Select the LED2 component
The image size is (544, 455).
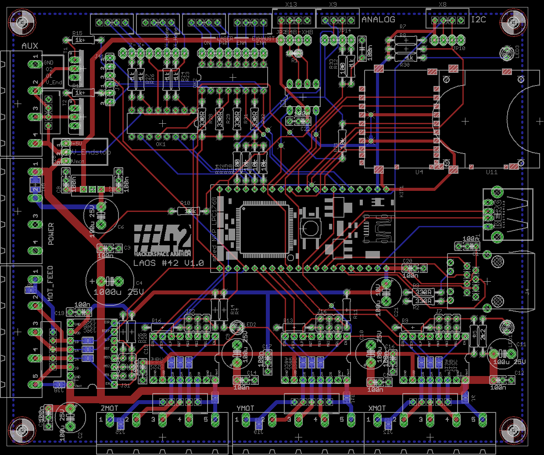click(x=236, y=326)
